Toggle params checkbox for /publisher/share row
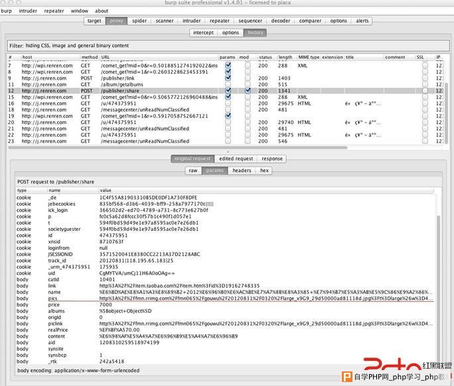454x386 pixels. coord(228,91)
